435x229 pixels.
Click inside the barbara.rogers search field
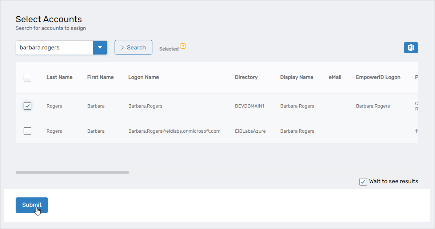tap(54, 48)
